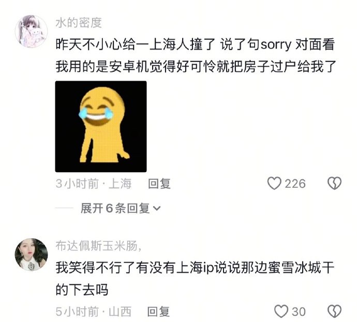Click the like count 30
The height and width of the screenshot is (322, 357).
click(299, 312)
